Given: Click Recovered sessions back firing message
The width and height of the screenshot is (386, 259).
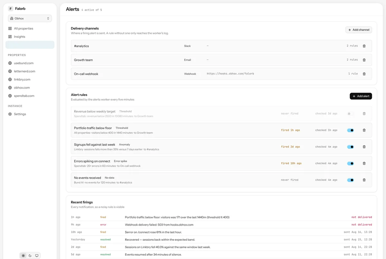Looking at the screenshot, I should tap(160, 239).
